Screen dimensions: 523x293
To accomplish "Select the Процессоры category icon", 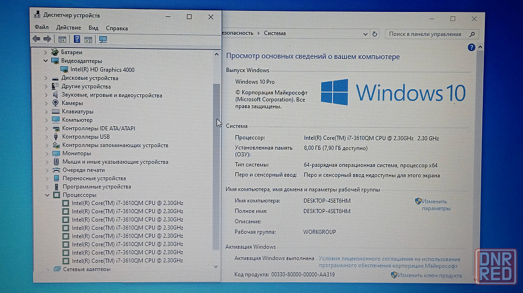I will click(x=56, y=195).
